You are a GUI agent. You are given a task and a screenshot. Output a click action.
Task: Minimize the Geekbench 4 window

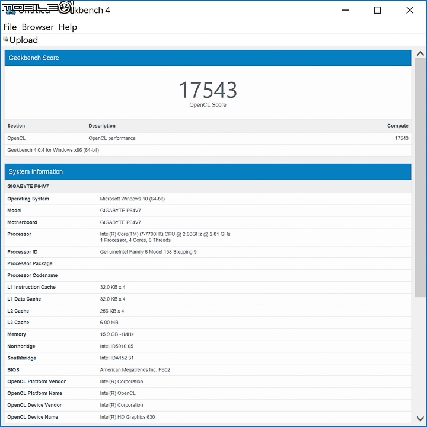pyautogui.click(x=346, y=10)
